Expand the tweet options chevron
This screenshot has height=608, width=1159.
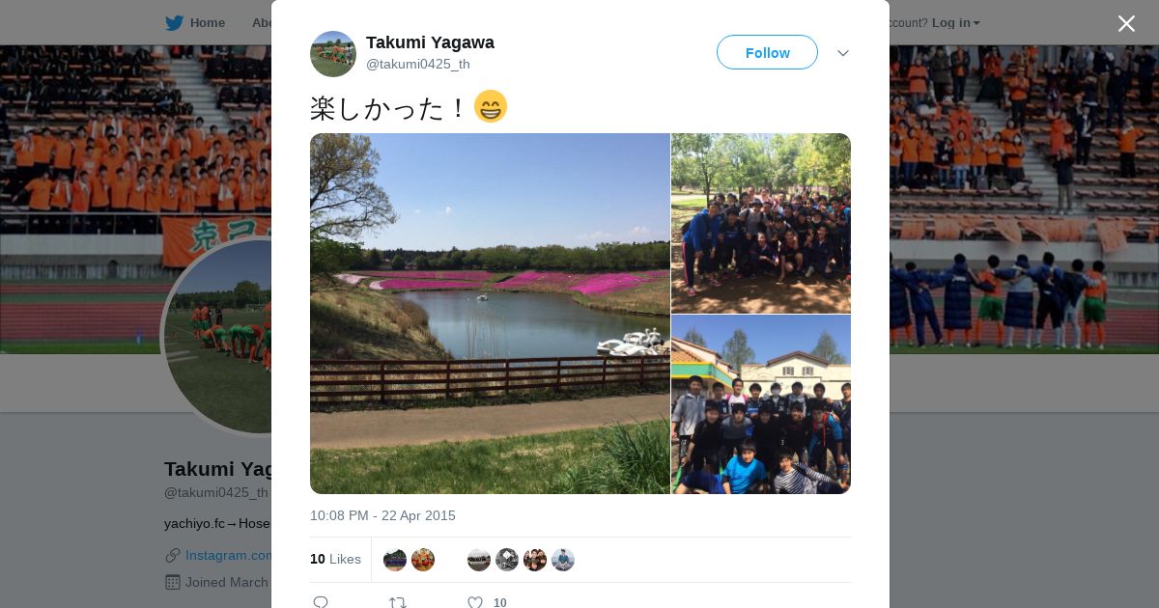coord(843,53)
